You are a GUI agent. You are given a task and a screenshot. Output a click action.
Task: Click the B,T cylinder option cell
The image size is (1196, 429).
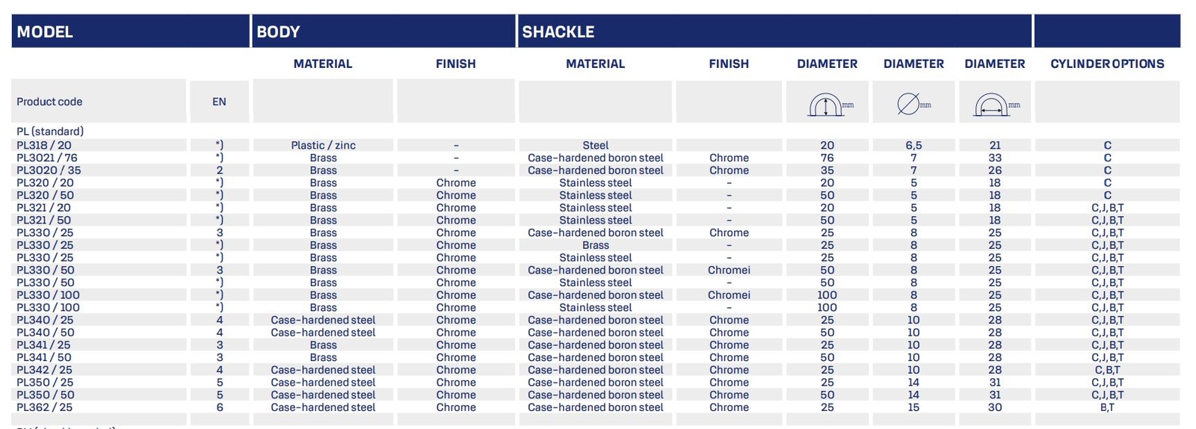(1107, 407)
